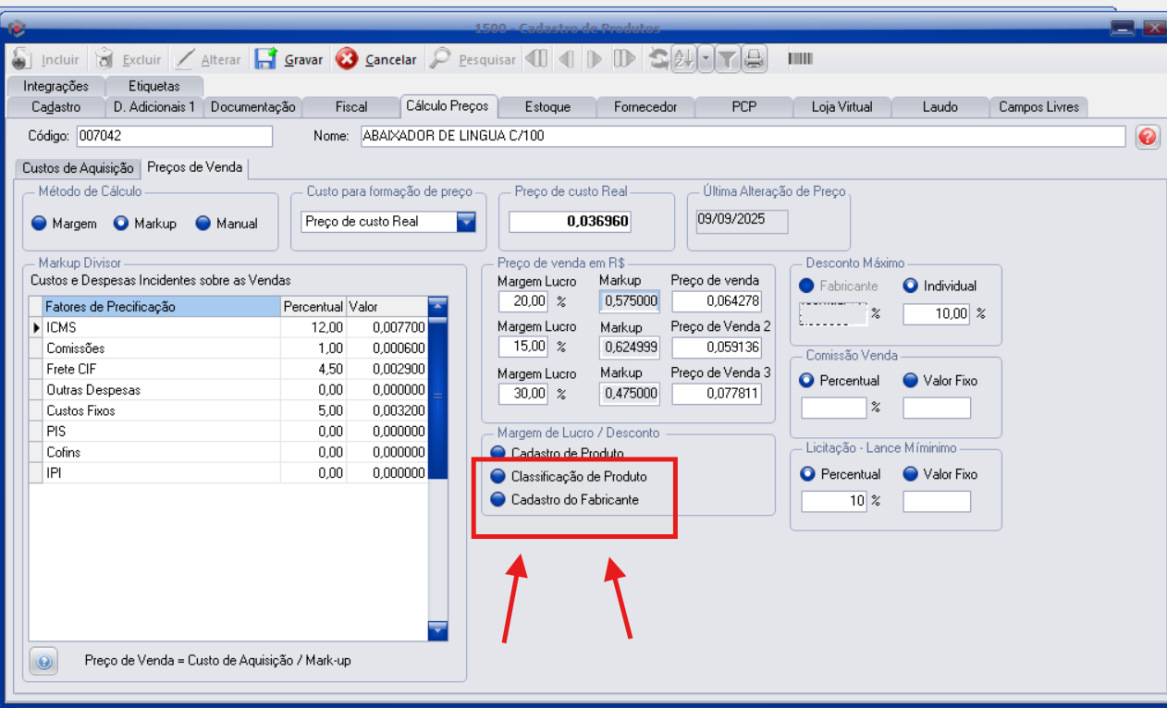The width and height of the screenshot is (1167, 708).
Task: Select the Margem calculation method
Action: click(x=39, y=224)
